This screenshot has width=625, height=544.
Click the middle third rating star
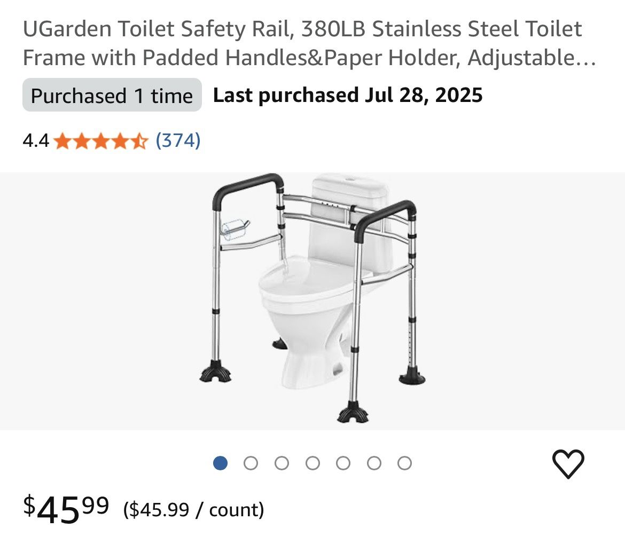point(100,141)
